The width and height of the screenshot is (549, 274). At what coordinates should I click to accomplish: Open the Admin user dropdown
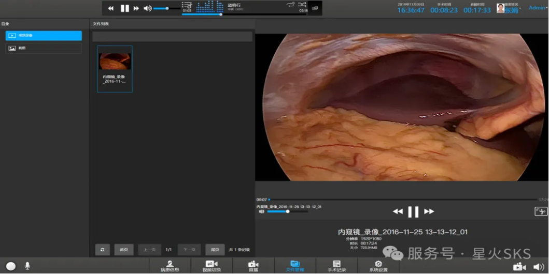[537, 8]
